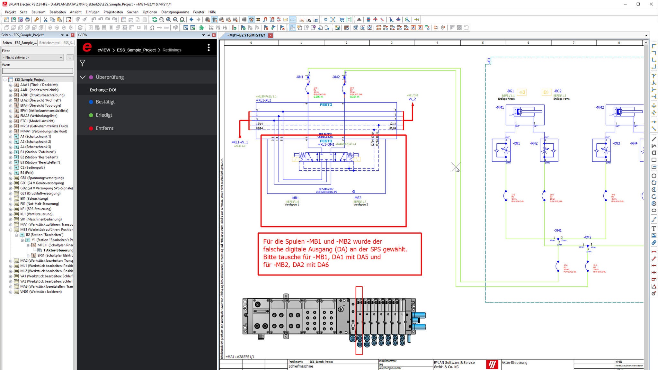Image resolution: width=658 pixels, height=370 pixels.
Task: Click the Zoom in magnifier icon in the toolbar
Action: point(168,20)
